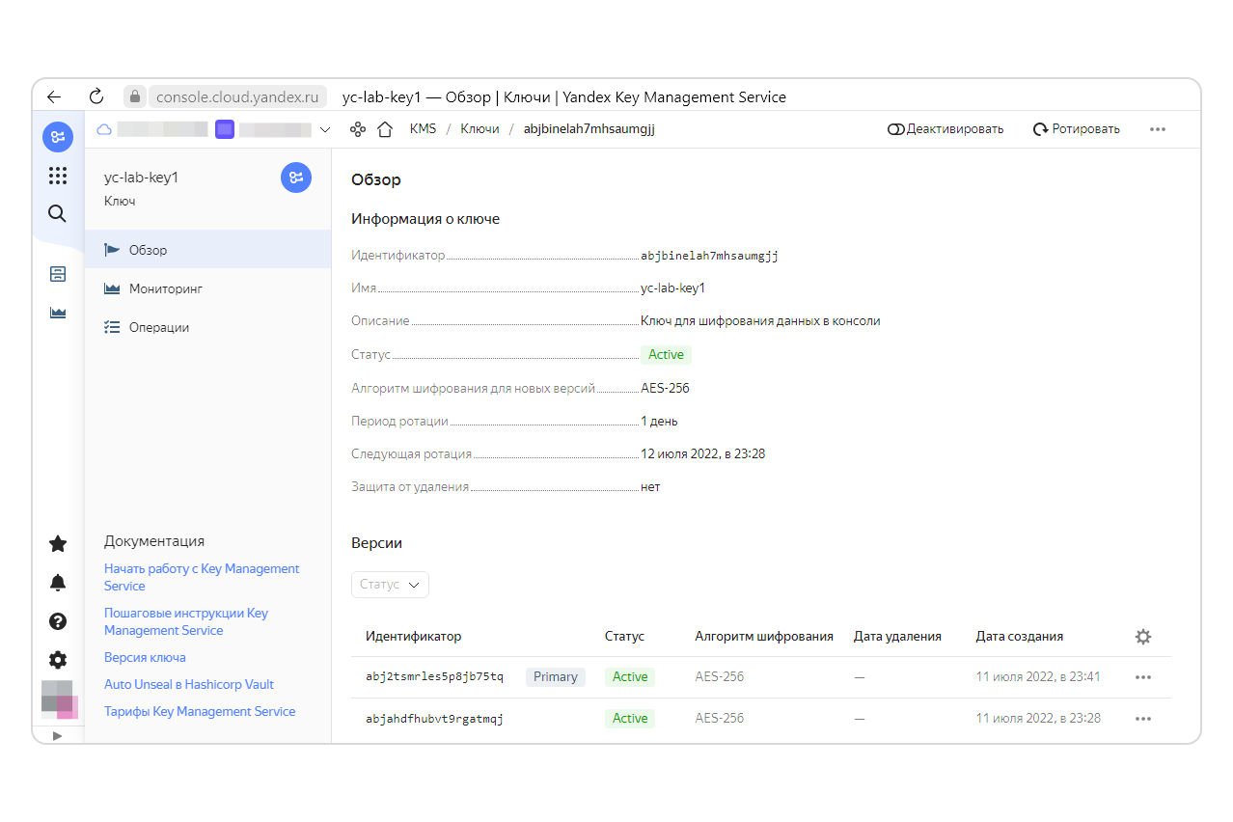Click version ID abj2tsmrles5p8jb75tq
The image size is (1233, 822).
[434, 677]
